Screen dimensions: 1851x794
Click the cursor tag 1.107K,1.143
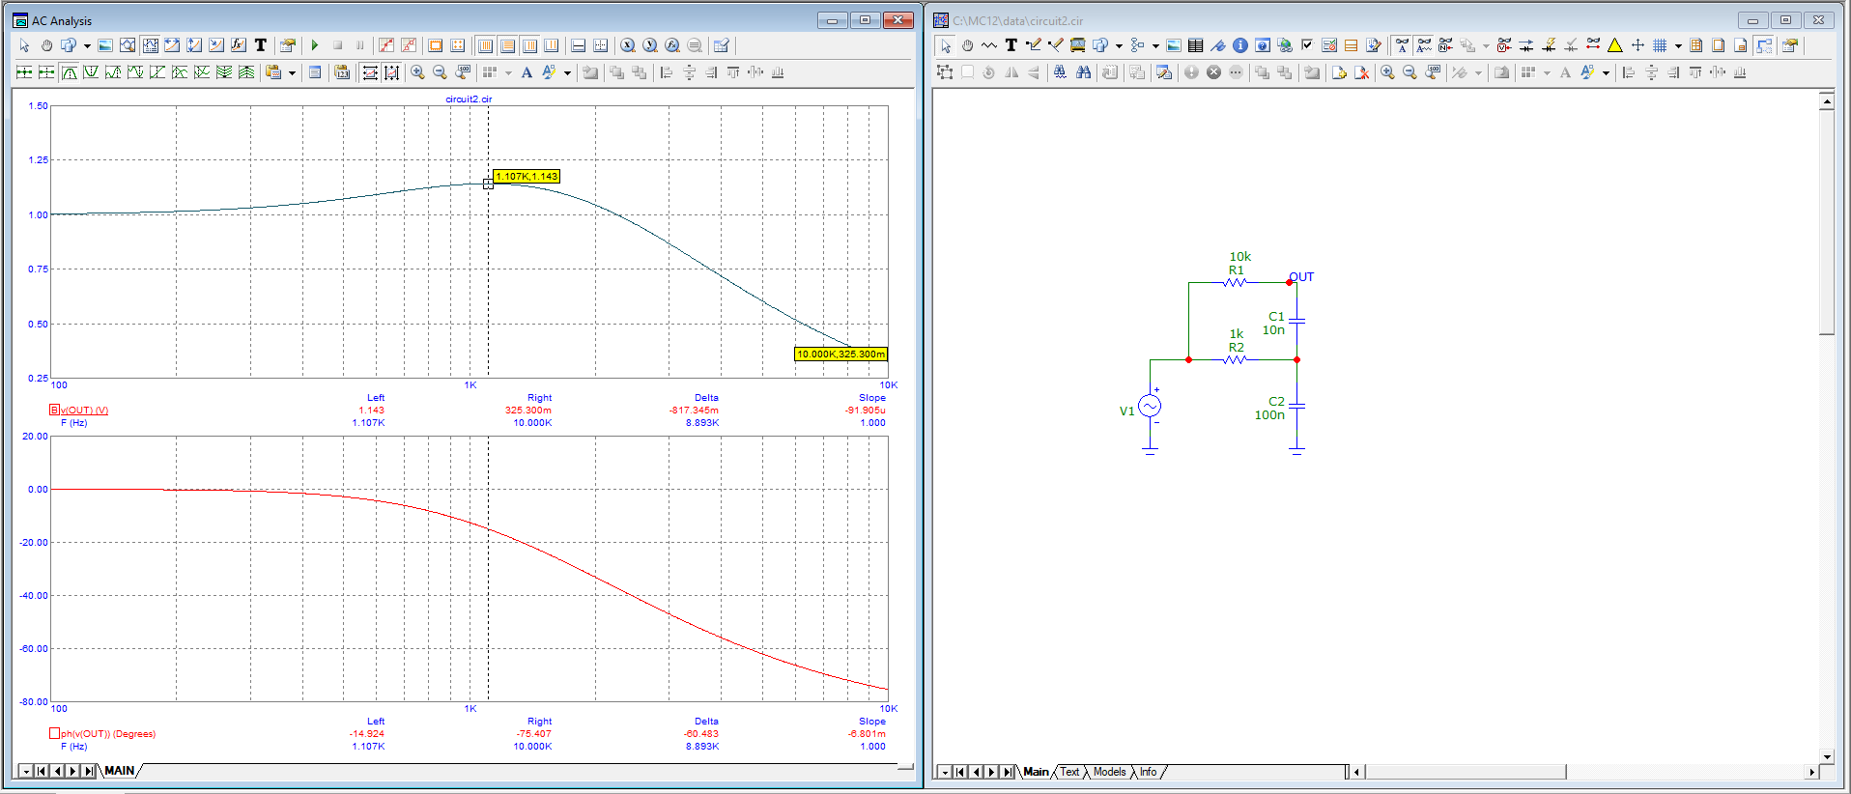click(527, 177)
